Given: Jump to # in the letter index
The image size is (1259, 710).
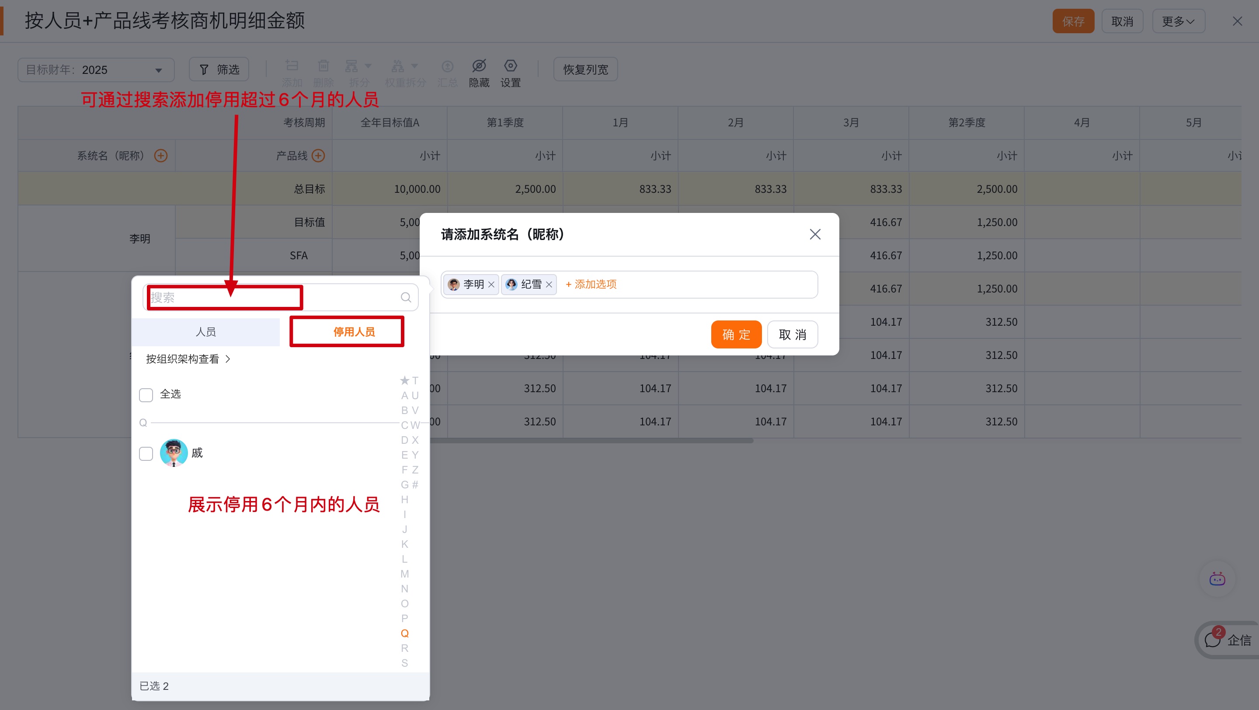Looking at the screenshot, I should click(415, 485).
